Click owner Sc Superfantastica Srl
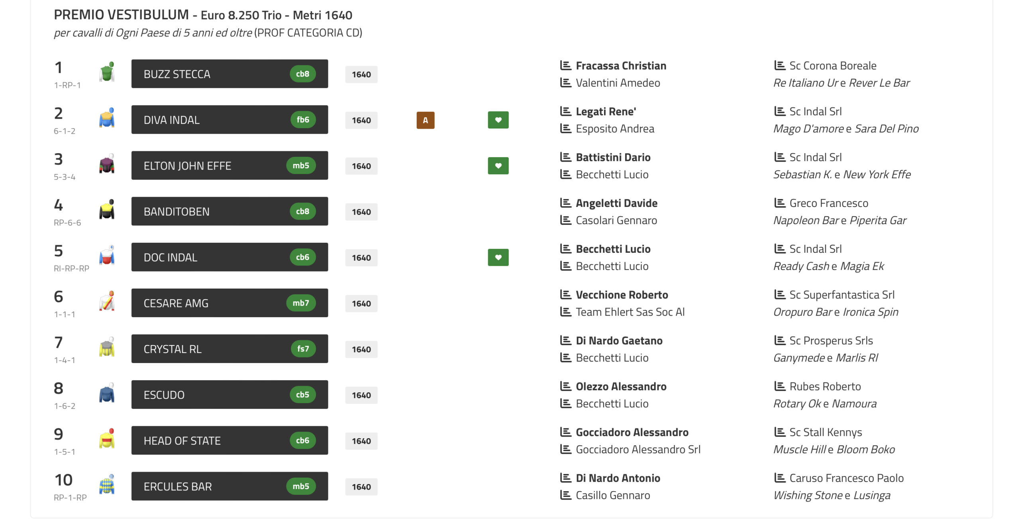Viewport: 1020px width, 527px height. (841, 295)
